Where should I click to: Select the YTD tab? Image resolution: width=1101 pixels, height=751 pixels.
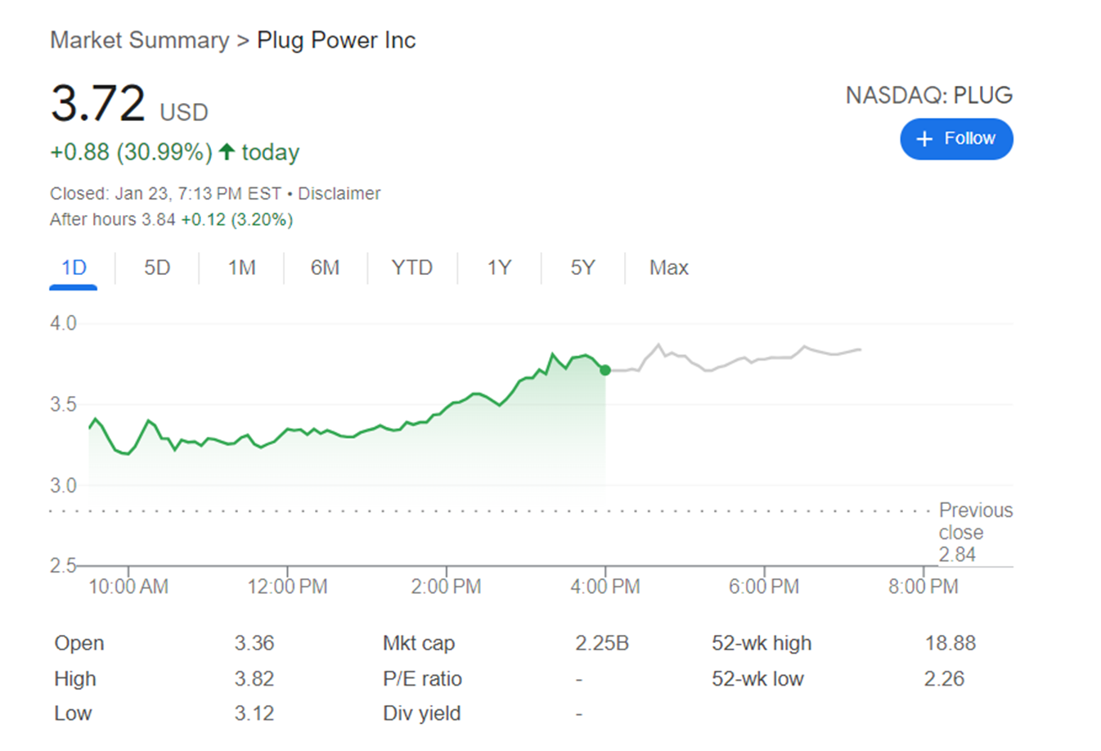click(x=411, y=268)
